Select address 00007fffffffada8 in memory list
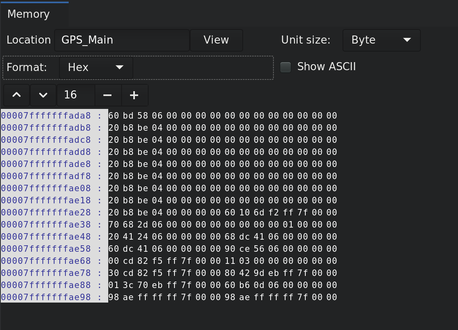Viewport: 458px width, 330px height. tap(46, 115)
